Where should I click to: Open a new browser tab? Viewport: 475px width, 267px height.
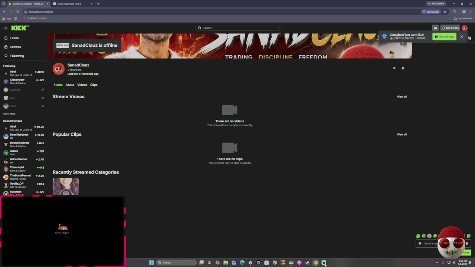(98, 4)
